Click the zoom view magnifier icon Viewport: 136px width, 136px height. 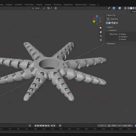[101, 28]
